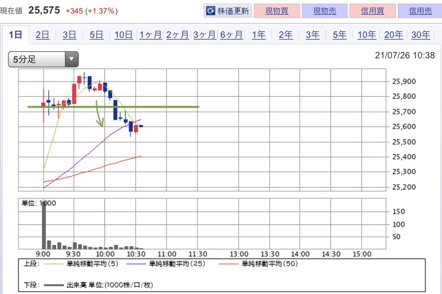Open the 現物買 order link
This screenshot has width=442, height=294.
pos(277,11)
